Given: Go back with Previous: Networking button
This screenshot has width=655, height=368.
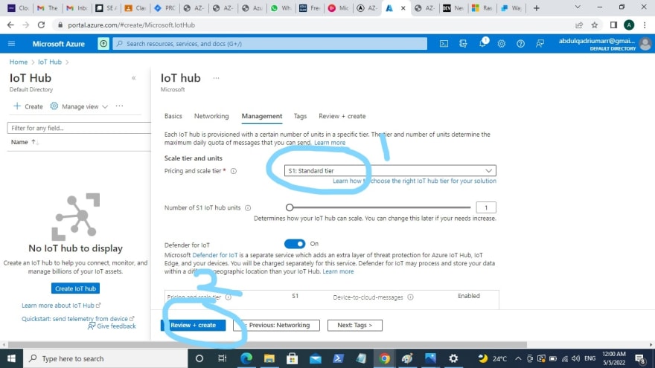Looking at the screenshot, I should pos(277,325).
